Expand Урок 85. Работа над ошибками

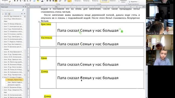tap(3, 62)
